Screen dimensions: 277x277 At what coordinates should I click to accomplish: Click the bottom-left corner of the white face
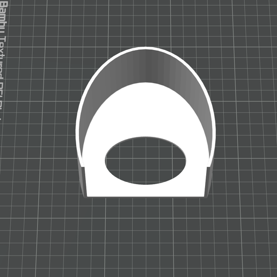[88, 196]
